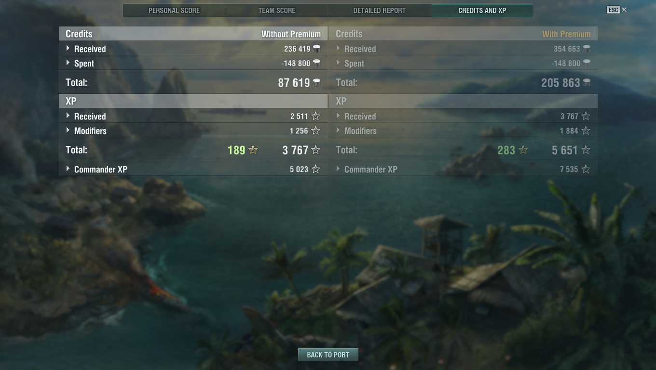Click the star icon beside 5 023 Commander XP
Screen dimensions: 656x370
(x=316, y=169)
